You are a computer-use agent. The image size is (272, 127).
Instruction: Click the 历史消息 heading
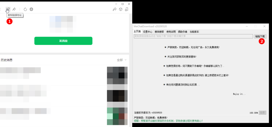[7, 60]
